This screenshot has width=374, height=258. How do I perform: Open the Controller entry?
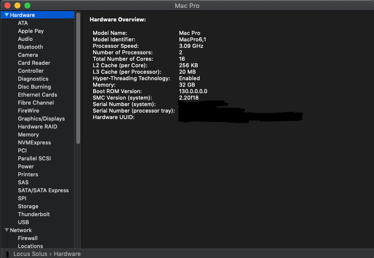click(x=31, y=71)
